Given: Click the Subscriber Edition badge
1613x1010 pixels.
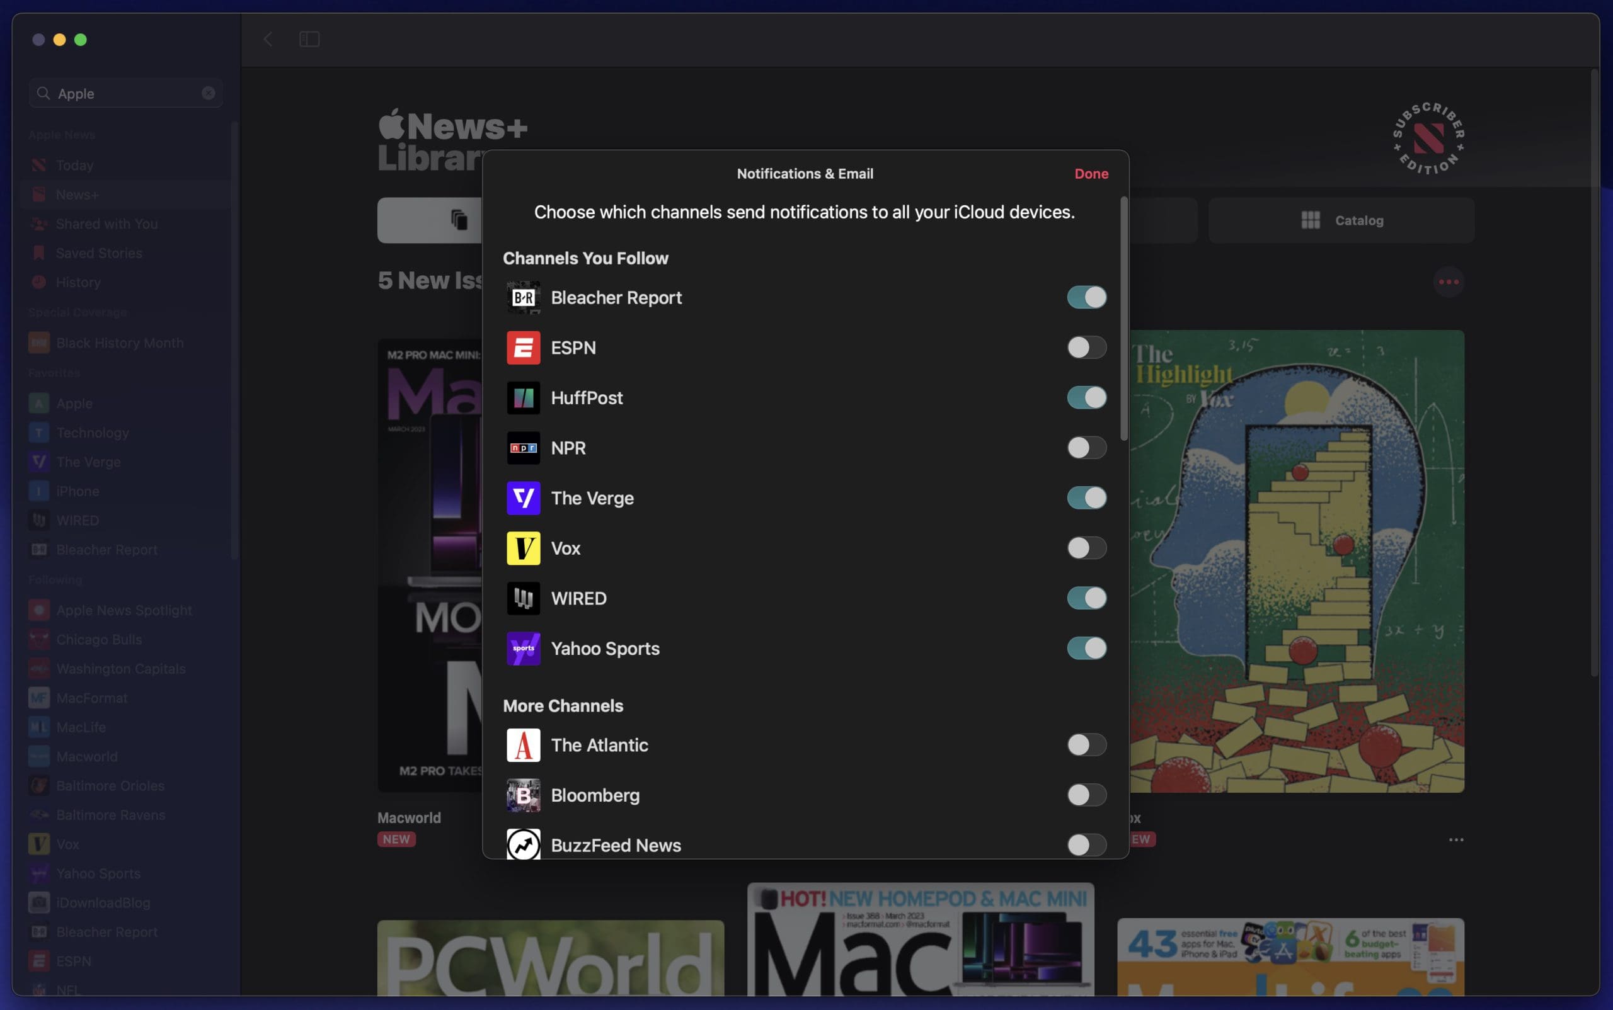Looking at the screenshot, I should pos(1428,139).
